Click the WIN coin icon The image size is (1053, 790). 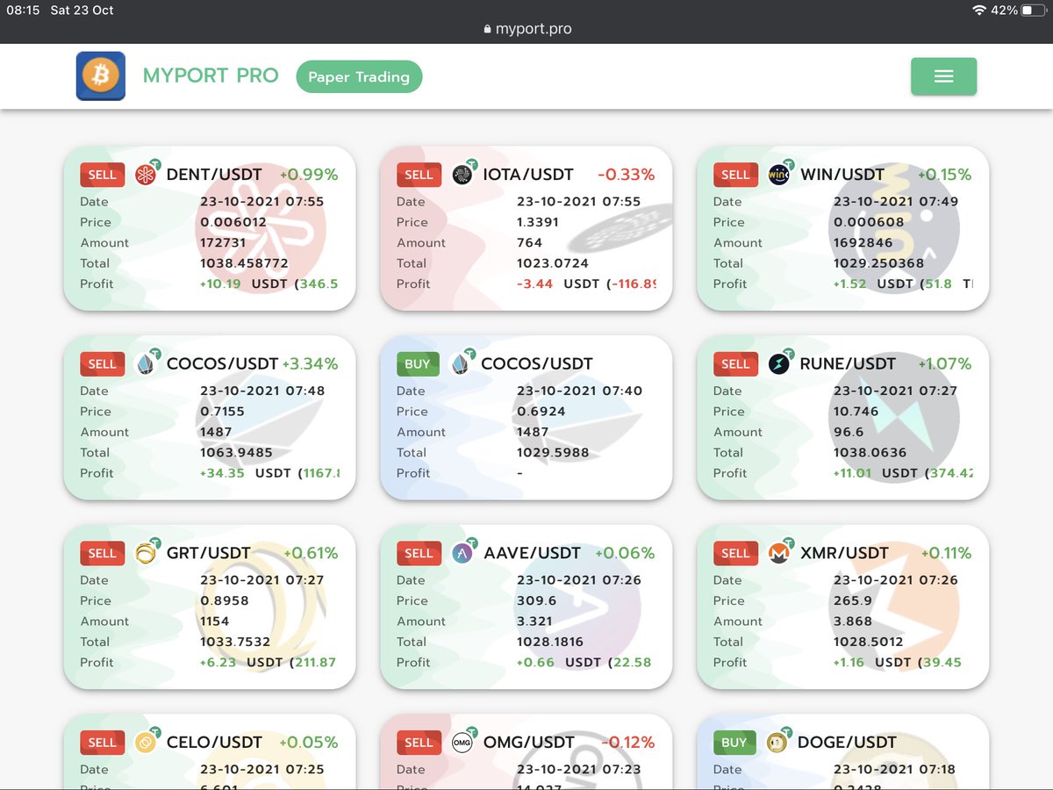point(779,175)
